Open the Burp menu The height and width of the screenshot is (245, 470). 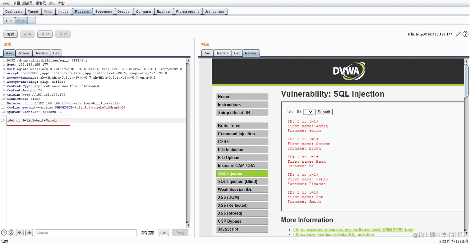6,3
